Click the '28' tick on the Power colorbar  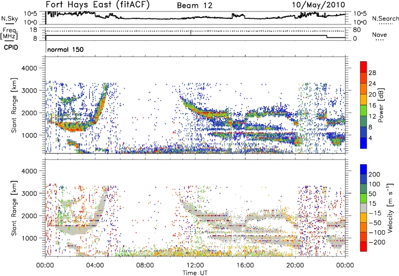(x=372, y=73)
